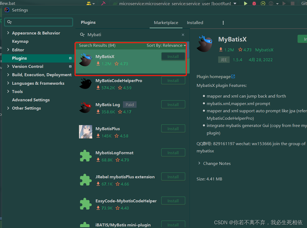Viewport: 307px width, 228px height.
Task: Open the Plugin homepage link
Action: pyautogui.click(x=213, y=77)
